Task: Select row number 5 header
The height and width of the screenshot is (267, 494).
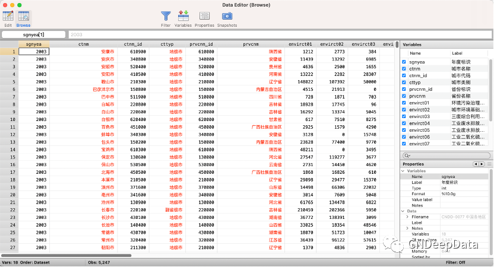Action: tap(9, 81)
